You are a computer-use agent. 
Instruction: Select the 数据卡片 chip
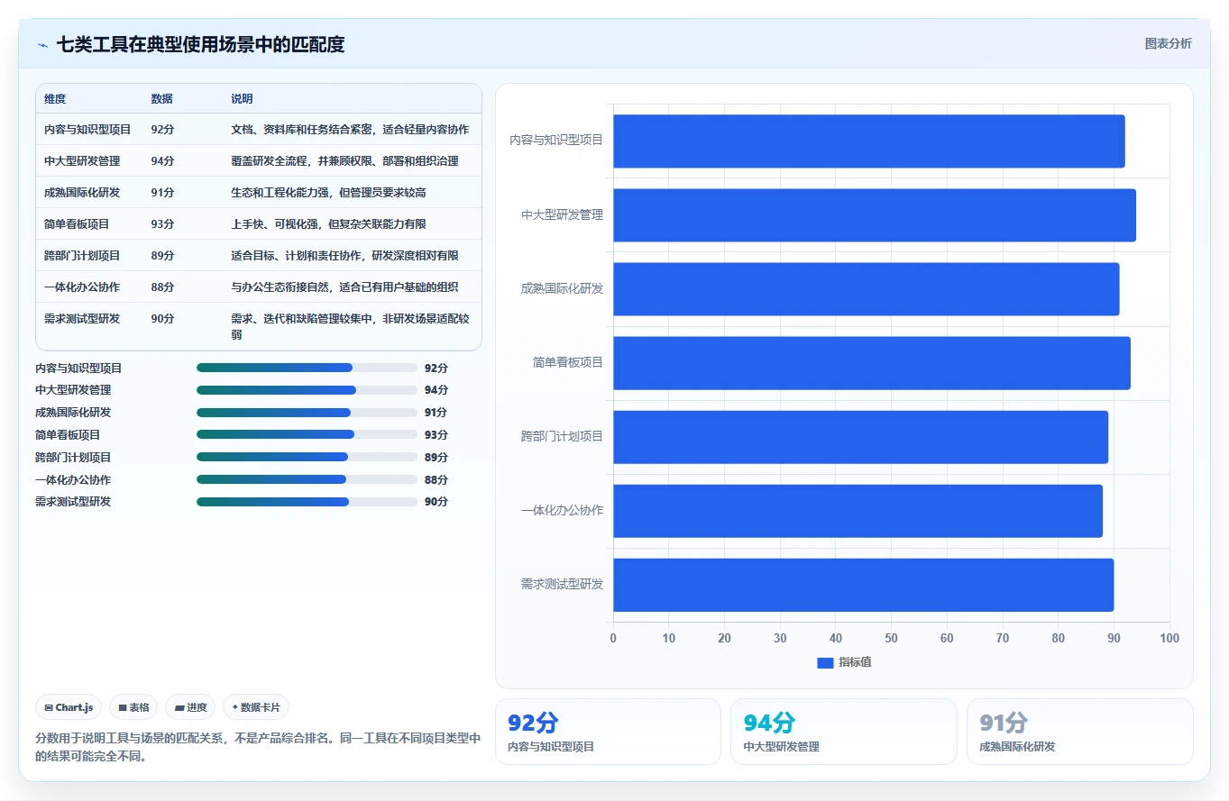[x=256, y=707]
